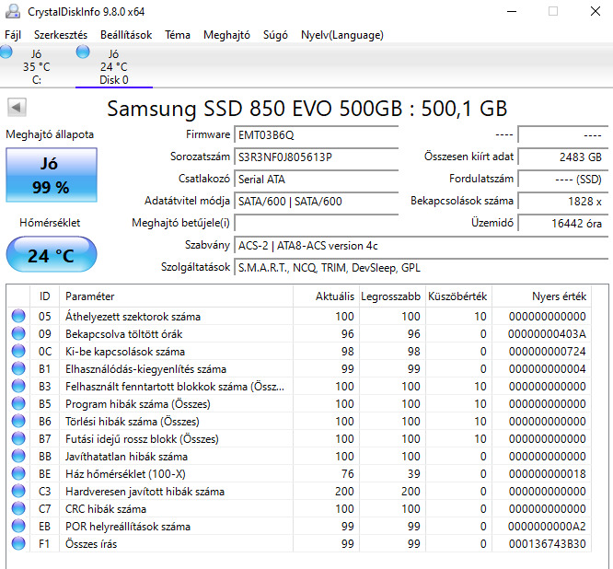
Task: Click the status orb for row B5
Action: 18,403
